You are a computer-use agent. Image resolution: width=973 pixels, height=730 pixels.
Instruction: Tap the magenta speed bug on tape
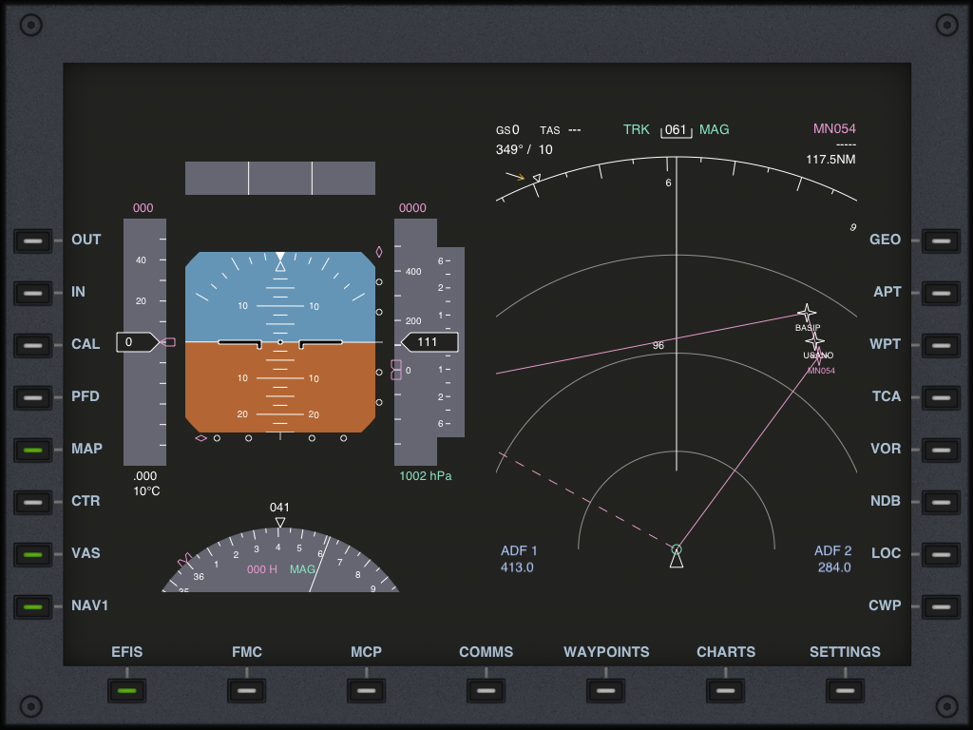168,342
